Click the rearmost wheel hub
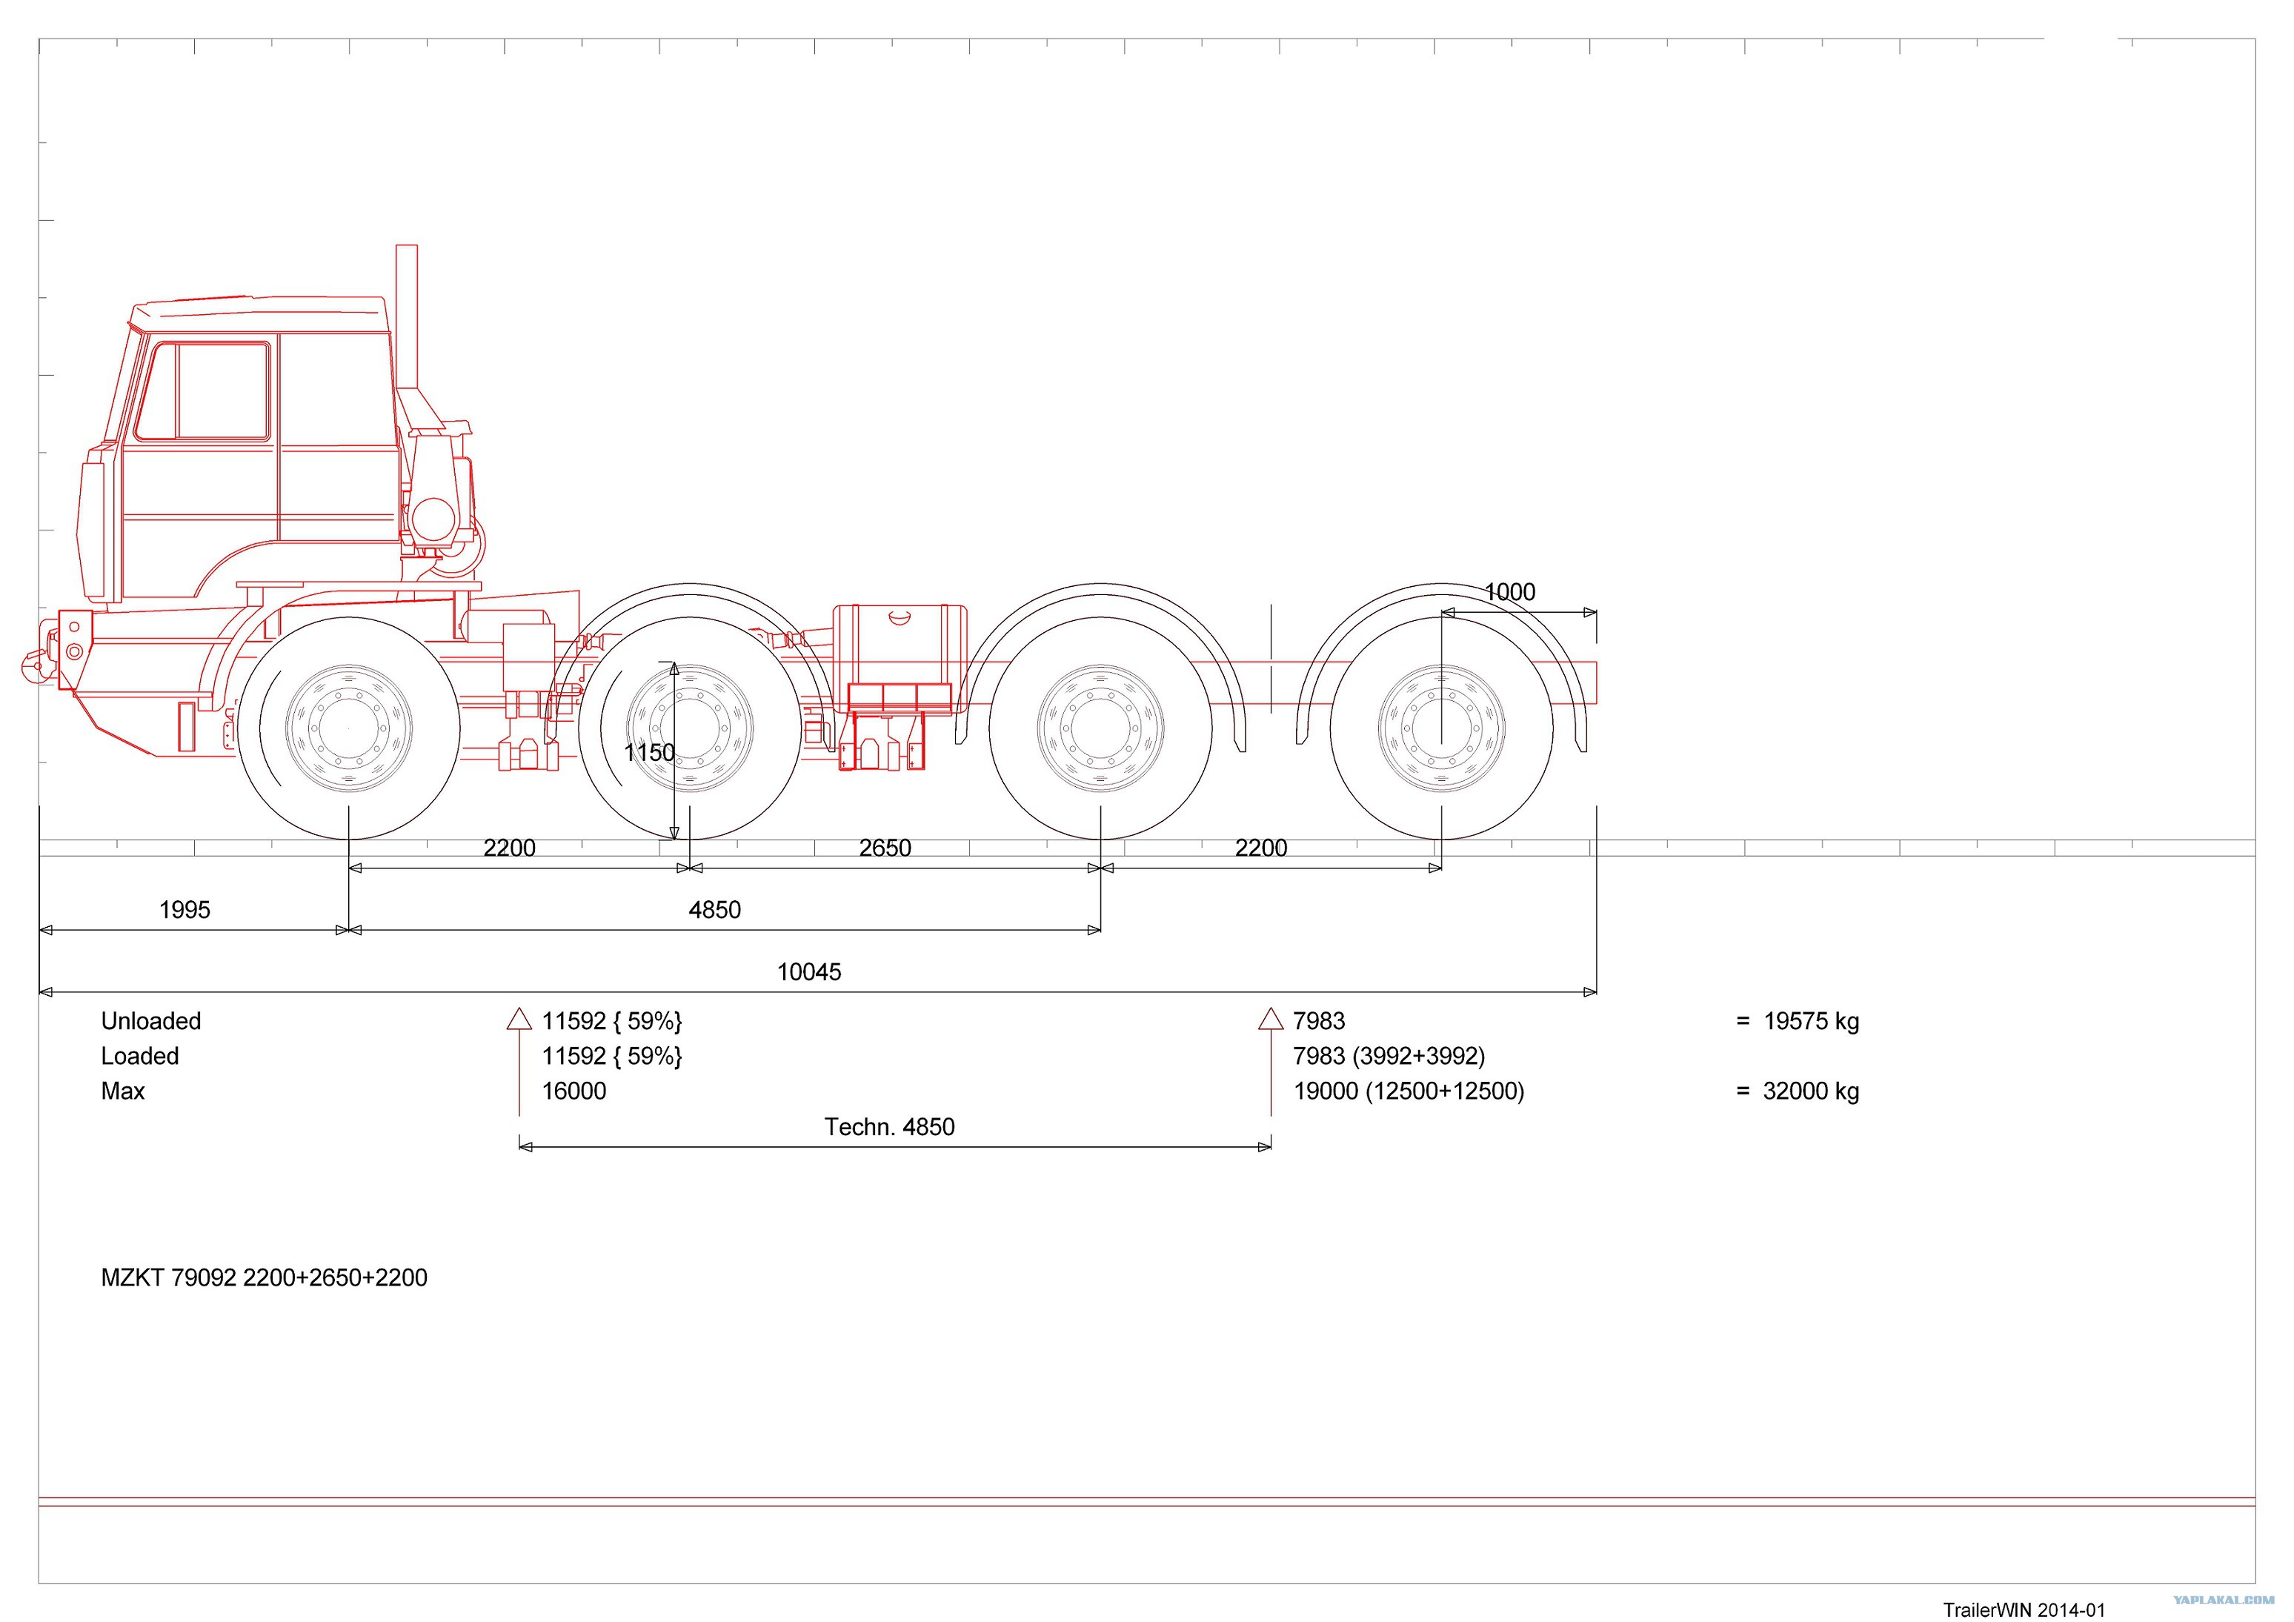 point(1440,728)
